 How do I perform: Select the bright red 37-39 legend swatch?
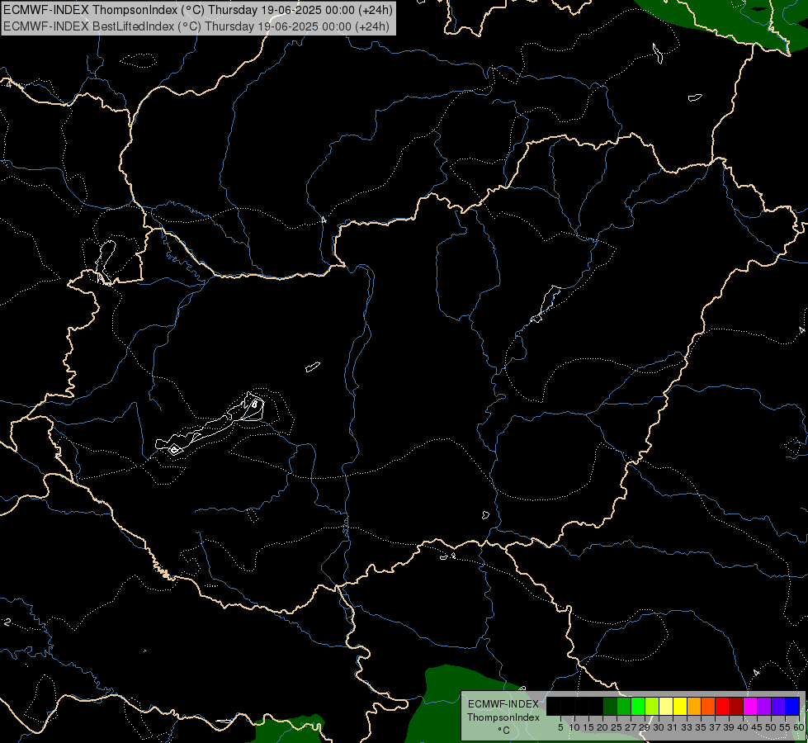pos(722,706)
